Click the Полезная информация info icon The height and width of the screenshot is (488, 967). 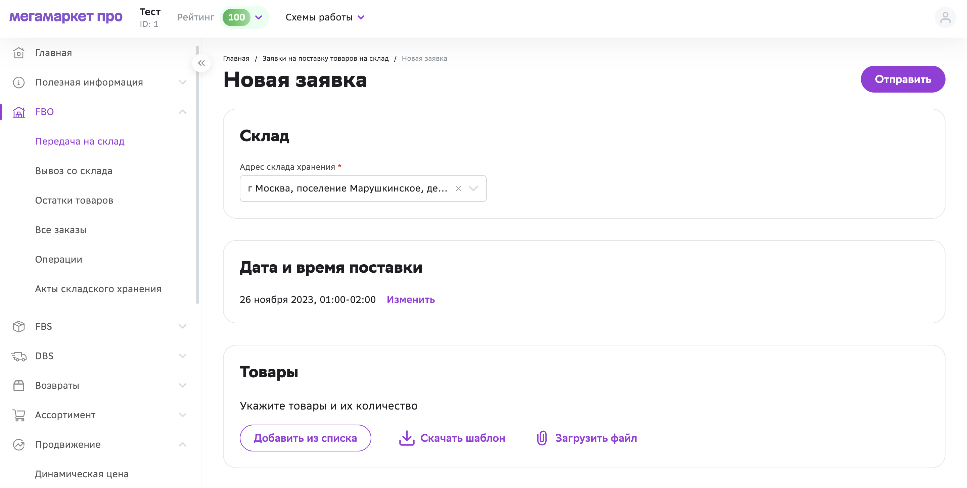click(19, 83)
